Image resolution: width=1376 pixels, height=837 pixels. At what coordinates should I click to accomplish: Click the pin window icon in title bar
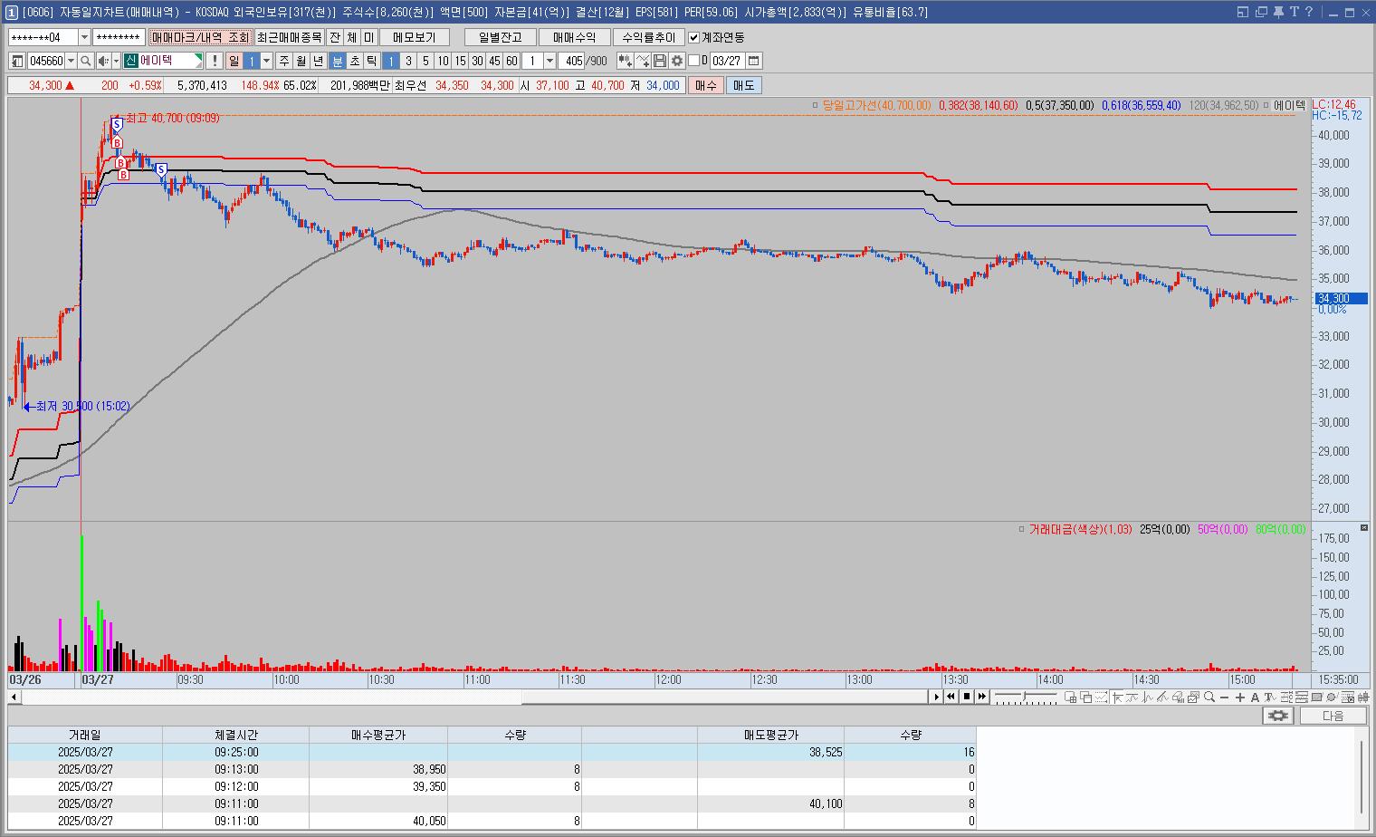pyautogui.click(x=1278, y=12)
